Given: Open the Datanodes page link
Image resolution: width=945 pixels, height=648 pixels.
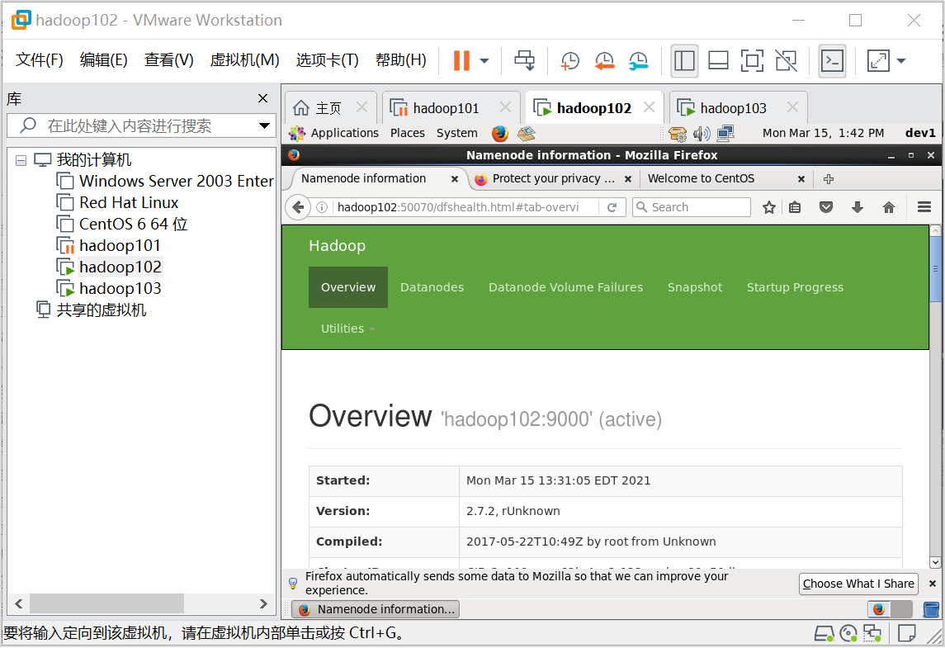Looking at the screenshot, I should click(x=432, y=287).
